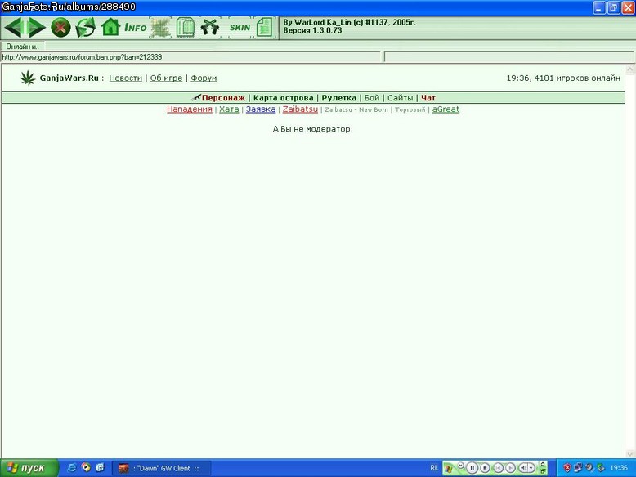This screenshot has width=636, height=477.
Task: Skip to next track in taskbar player
Action: pyautogui.click(x=511, y=468)
